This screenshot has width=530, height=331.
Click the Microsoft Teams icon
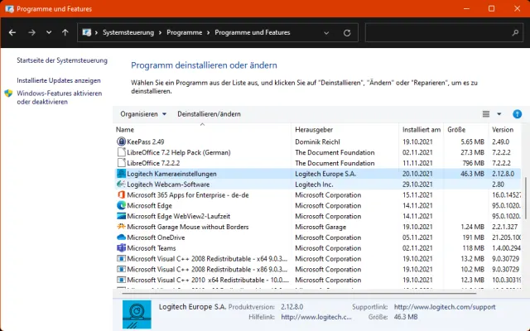[121, 248]
